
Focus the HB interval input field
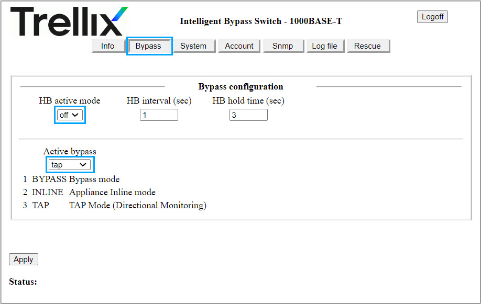[159, 115]
